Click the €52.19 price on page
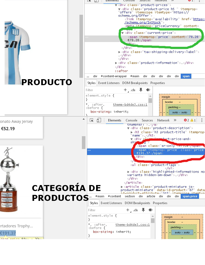 8,129
